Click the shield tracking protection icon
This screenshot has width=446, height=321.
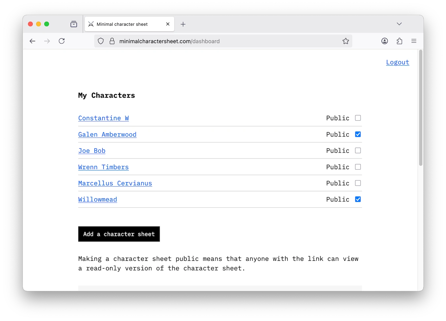101,41
